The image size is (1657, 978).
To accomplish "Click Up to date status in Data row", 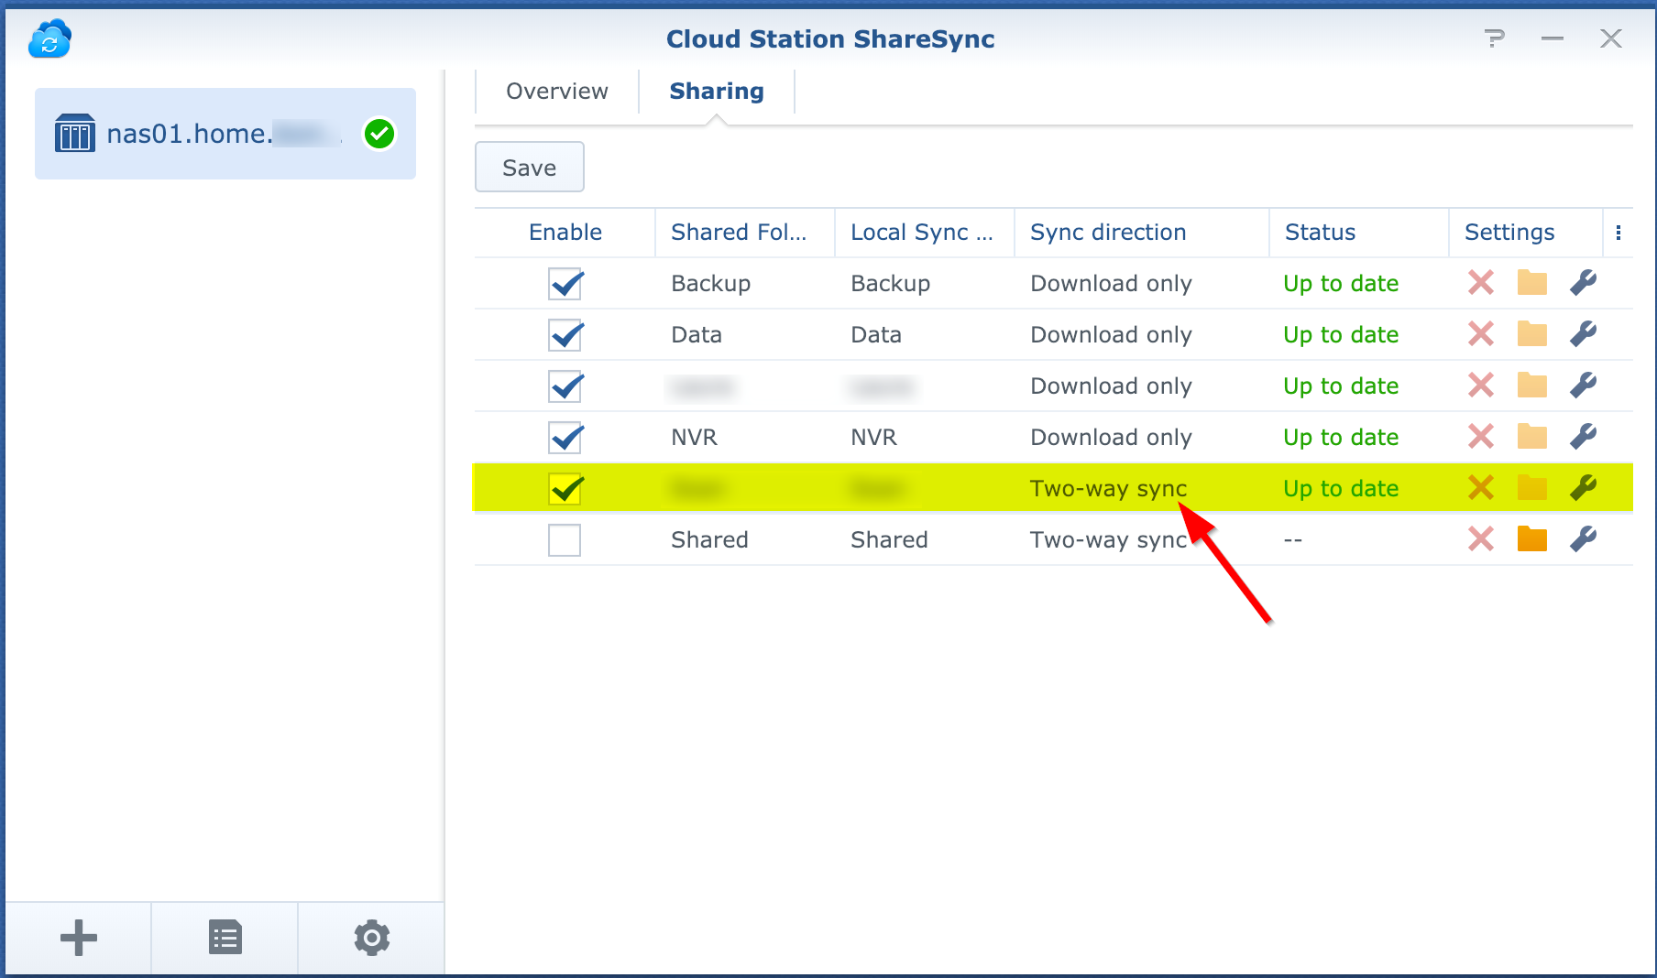I will pyautogui.click(x=1341, y=335).
